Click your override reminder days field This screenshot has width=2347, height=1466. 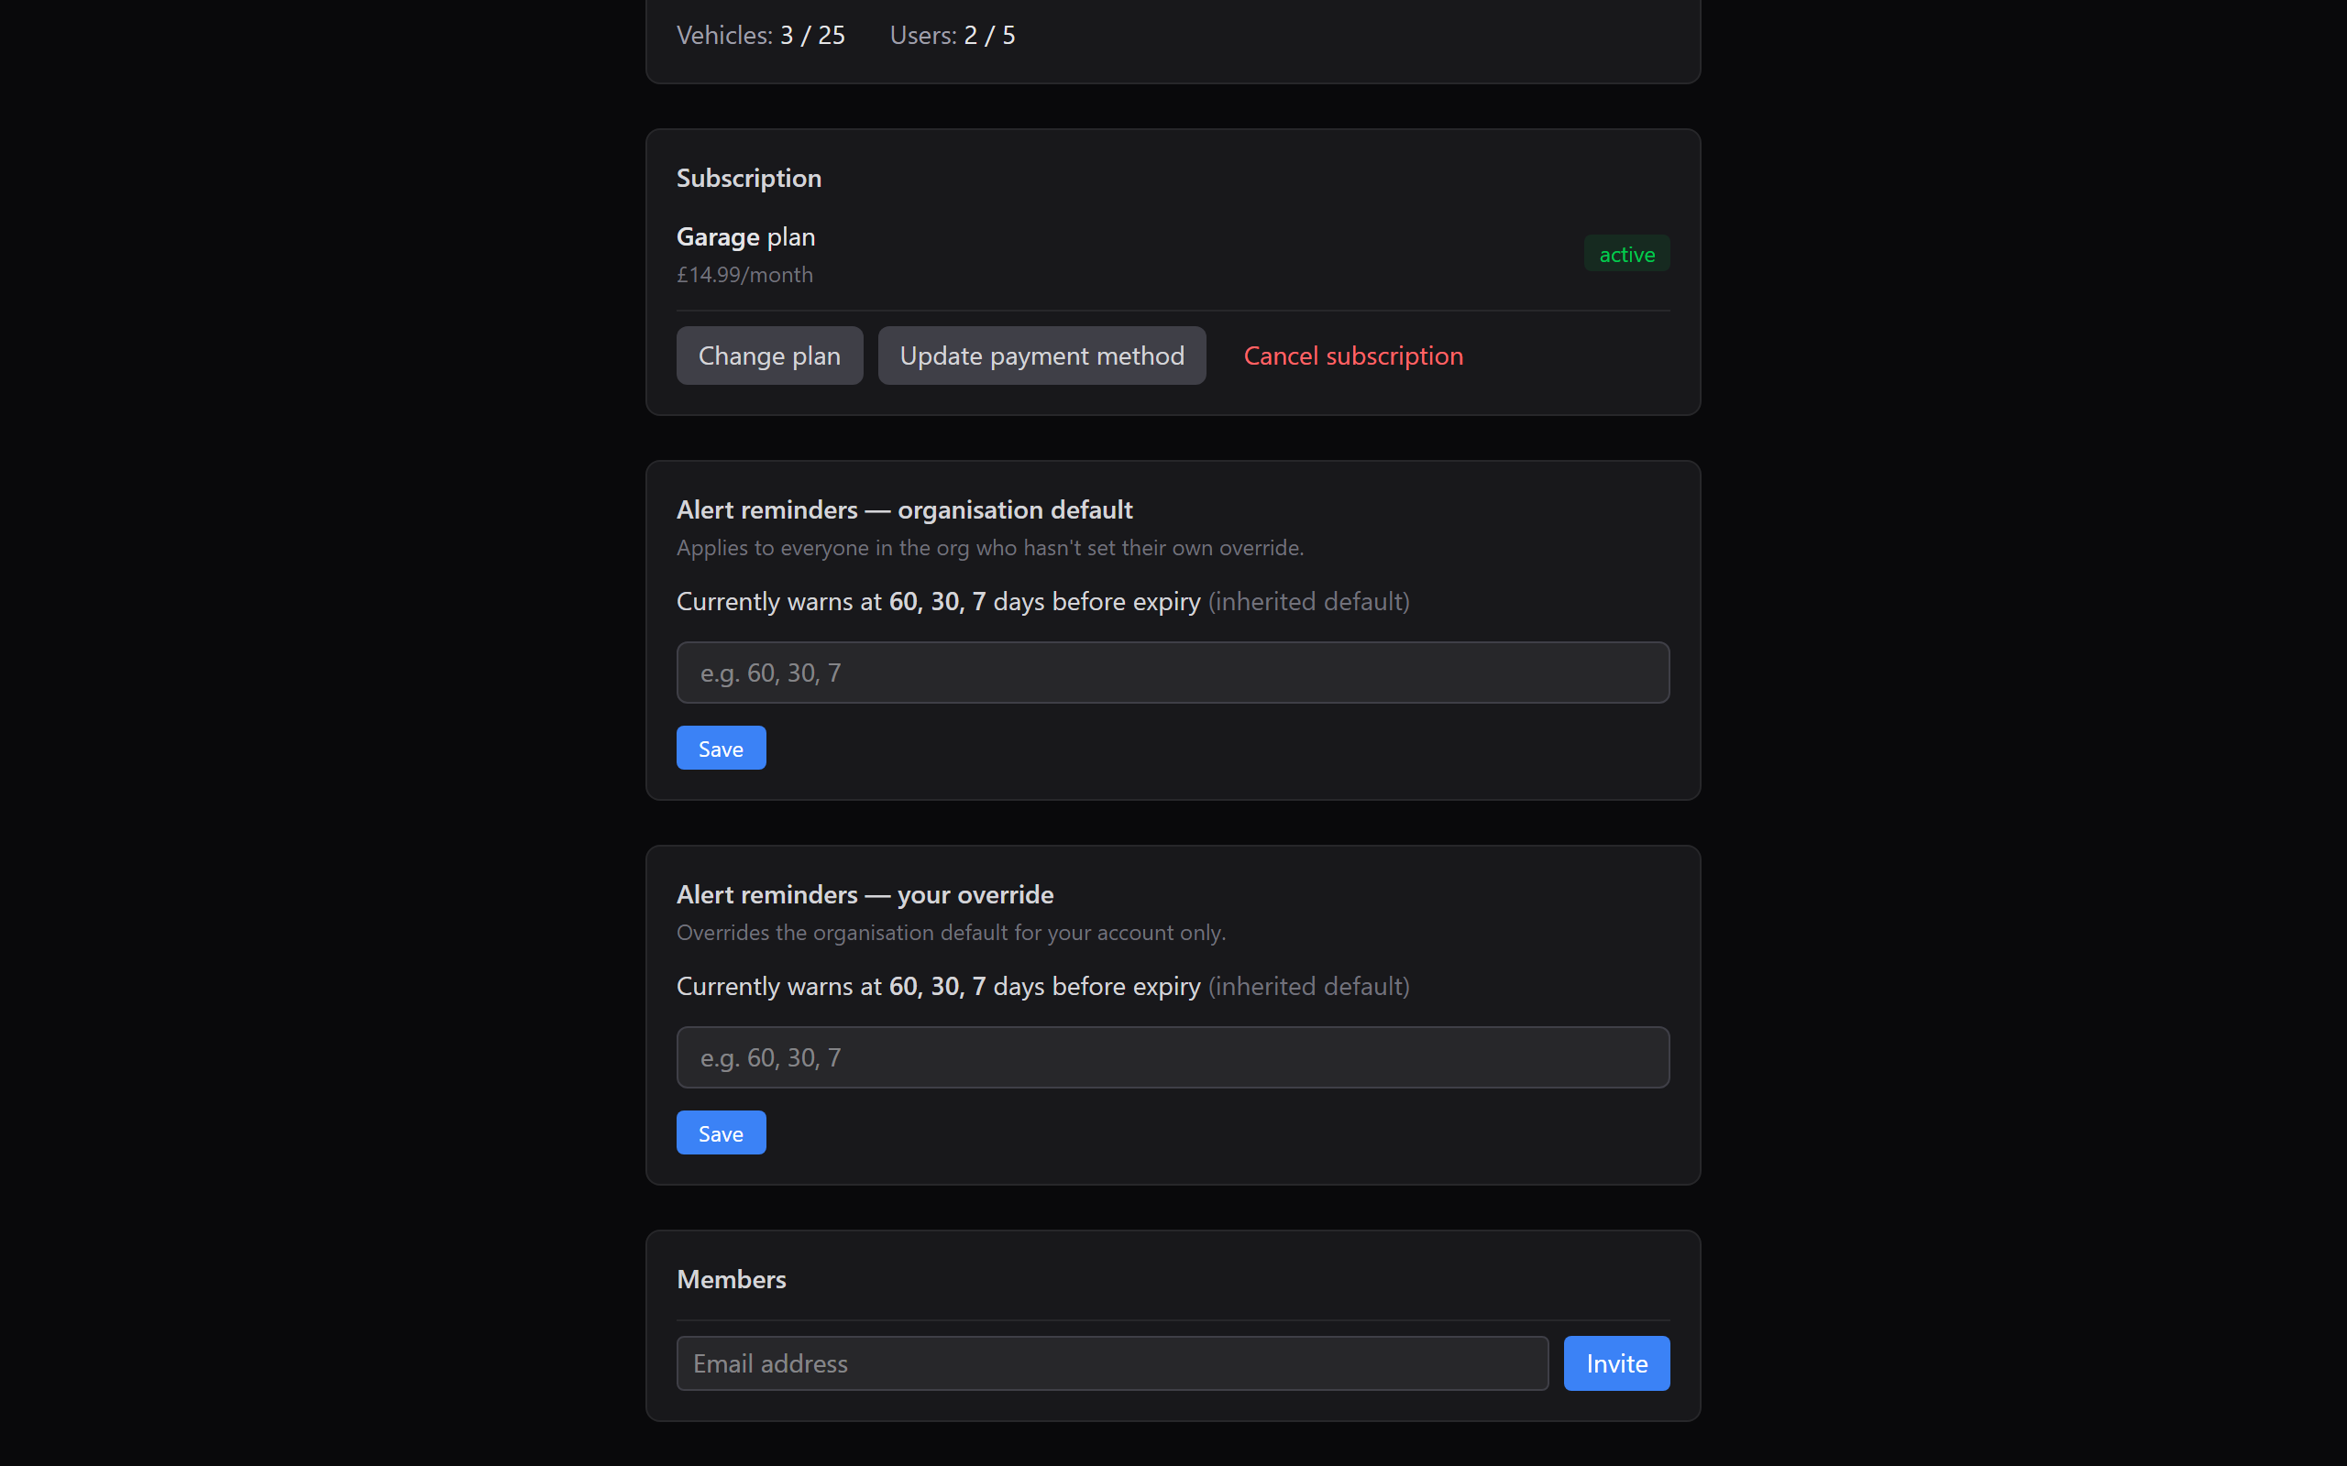(1171, 1056)
